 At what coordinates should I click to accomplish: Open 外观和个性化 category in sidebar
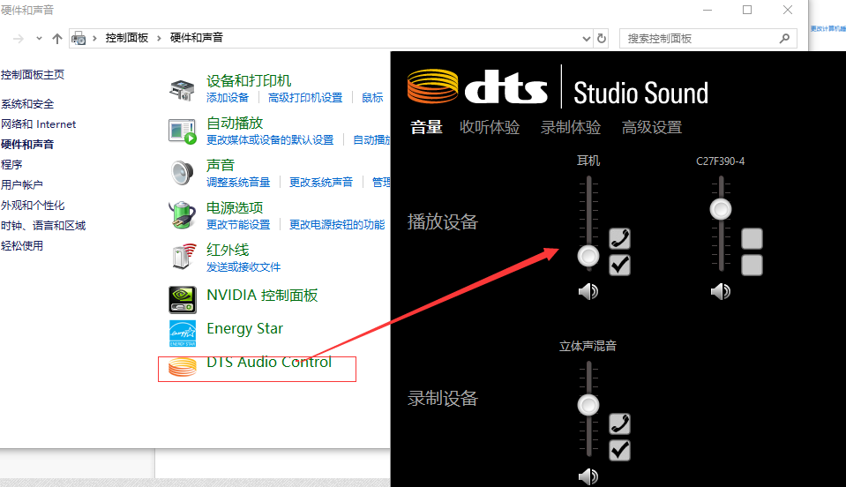33,206
